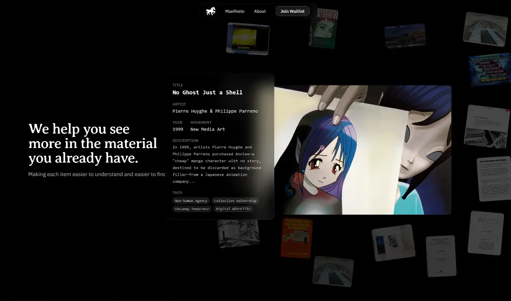The width and height of the screenshot is (511, 301).
Task: Select the Uncanny Innocence tag
Action: (x=192, y=209)
